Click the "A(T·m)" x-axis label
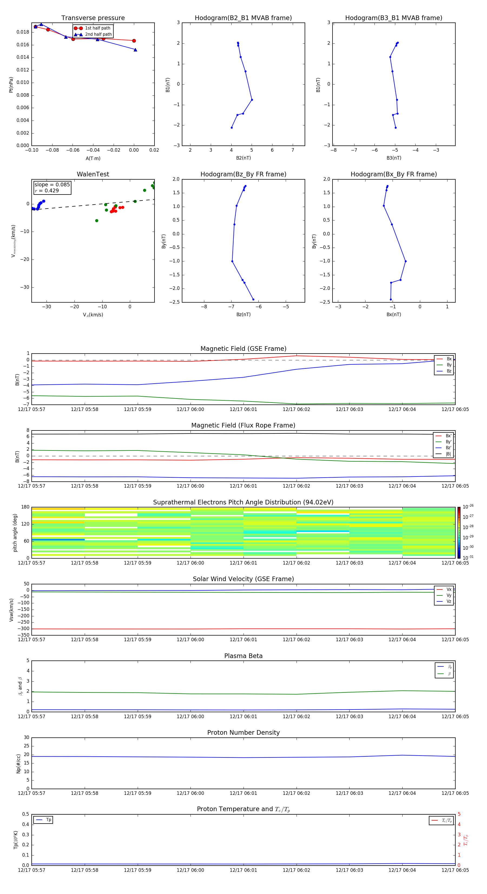The image size is (487, 894). tap(93, 158)
